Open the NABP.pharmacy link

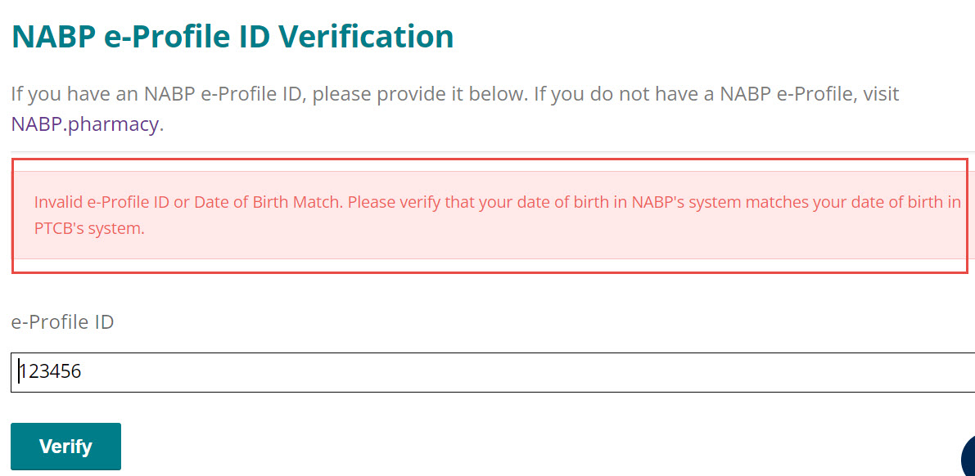pos(85,125)
